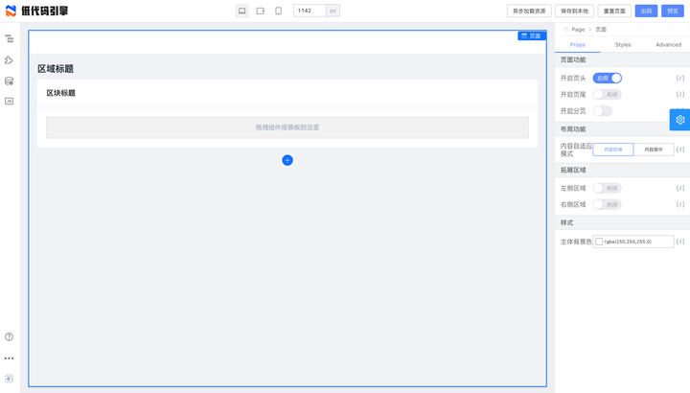Switch to the Advanced tab

(668, 44)
